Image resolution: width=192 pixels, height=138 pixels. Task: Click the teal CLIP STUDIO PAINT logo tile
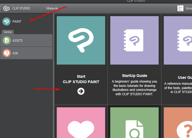[x=81, y=40]
